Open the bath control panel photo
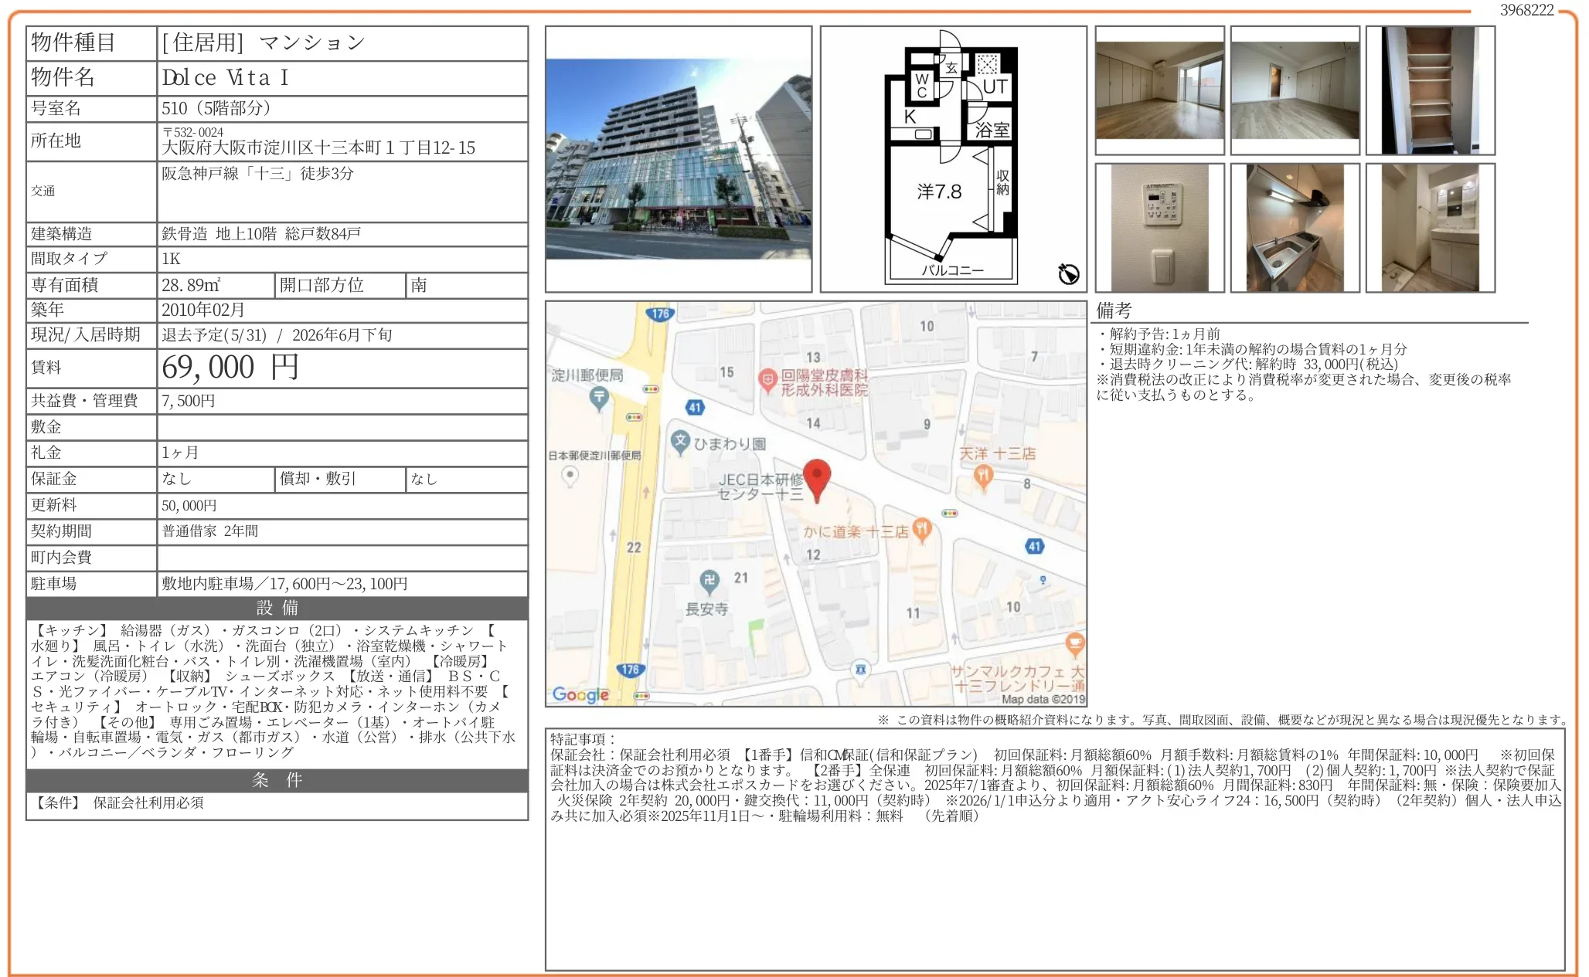The height and width of the screenshot is (977, 1589). click(x=1159, y=227)
